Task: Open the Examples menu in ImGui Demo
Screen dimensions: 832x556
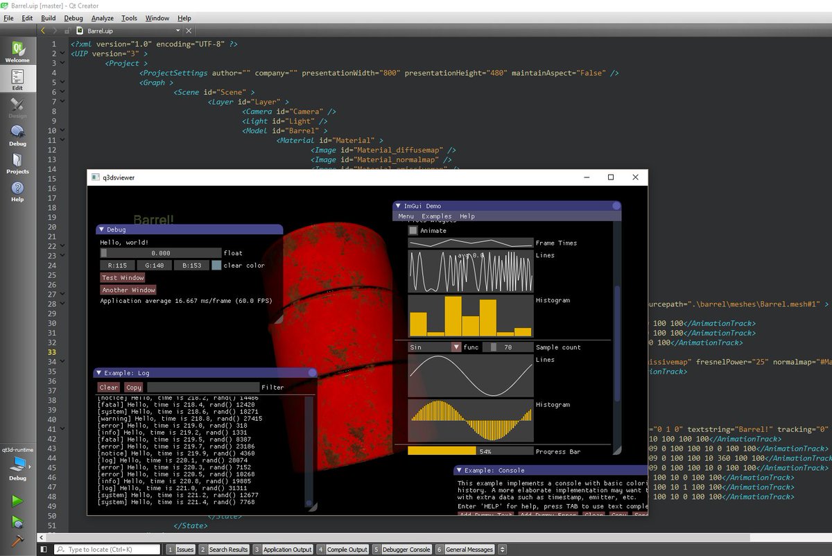Action: click(x=437, y=216)
